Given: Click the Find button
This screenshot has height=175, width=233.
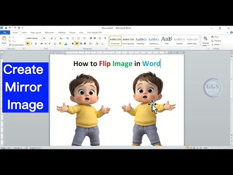Looking at the screenshot, I should click(216, 37).
